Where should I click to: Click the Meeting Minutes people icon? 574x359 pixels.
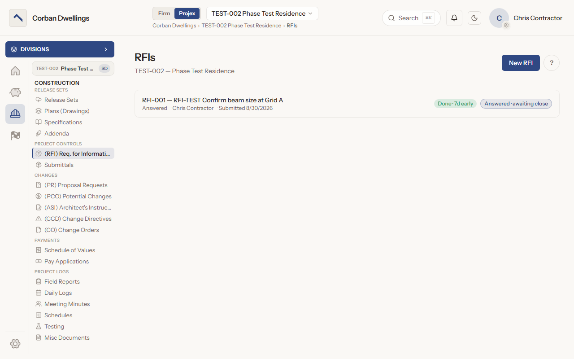click(39, 304)
